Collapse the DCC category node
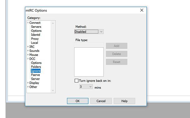This screenshot has height=118, width=190. pos(28,59)
